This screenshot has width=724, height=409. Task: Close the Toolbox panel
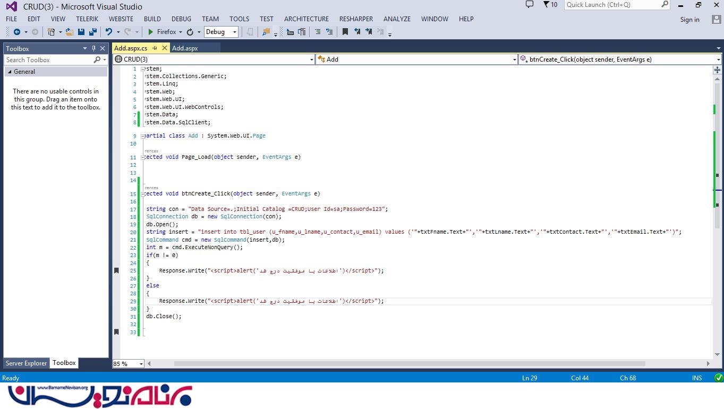pyautogui.click(x=103, y=48)
